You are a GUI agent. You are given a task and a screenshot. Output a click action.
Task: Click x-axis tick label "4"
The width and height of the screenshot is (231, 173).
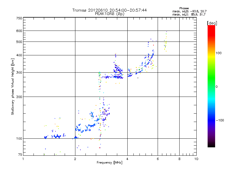pos(127,159)
